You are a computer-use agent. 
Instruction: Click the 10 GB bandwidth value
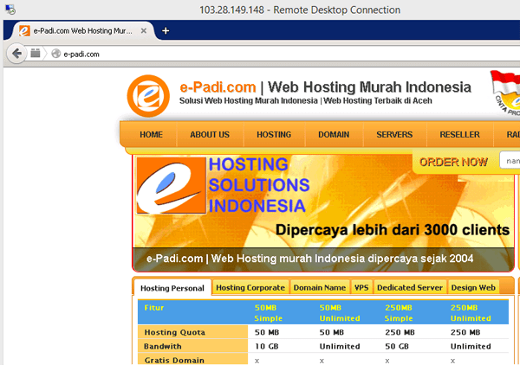[x=266, y=347]
